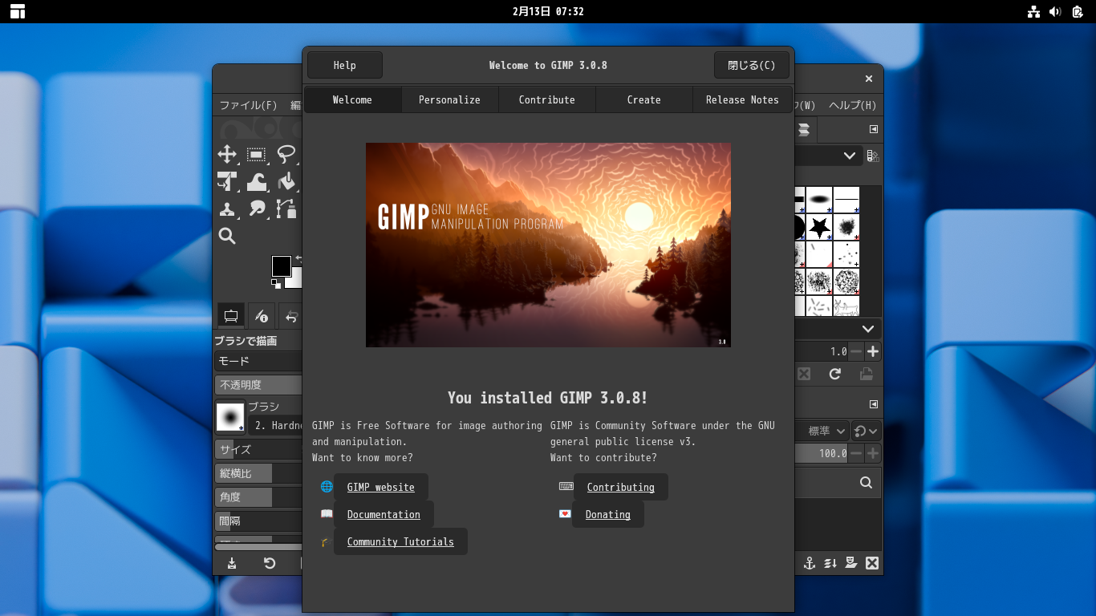Reset tool options to defaults icon
The width and height of the screenshot is (1096, 616).
(270, 563)
